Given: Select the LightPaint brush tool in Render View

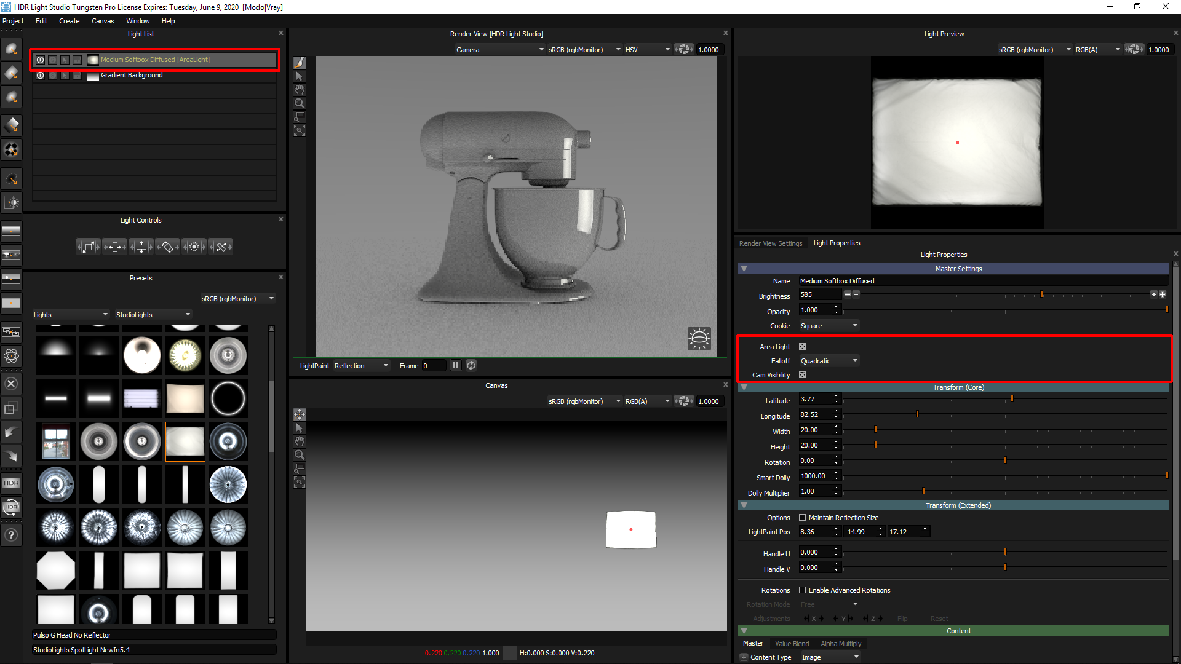Looking at the screenshot, I should click(x=300, y=63).
